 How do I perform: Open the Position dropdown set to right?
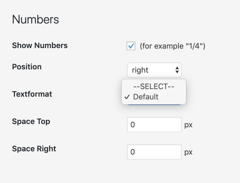click(x=154, y=70)
